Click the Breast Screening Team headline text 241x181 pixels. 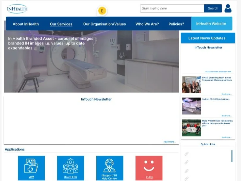click(x=217, y=79)
